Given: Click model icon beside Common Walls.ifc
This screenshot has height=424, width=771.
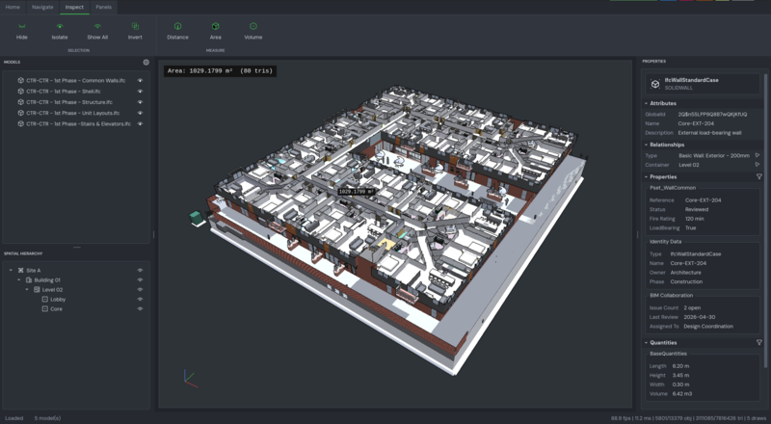Looking at the screenshot, I should click(x=20, y=80).
